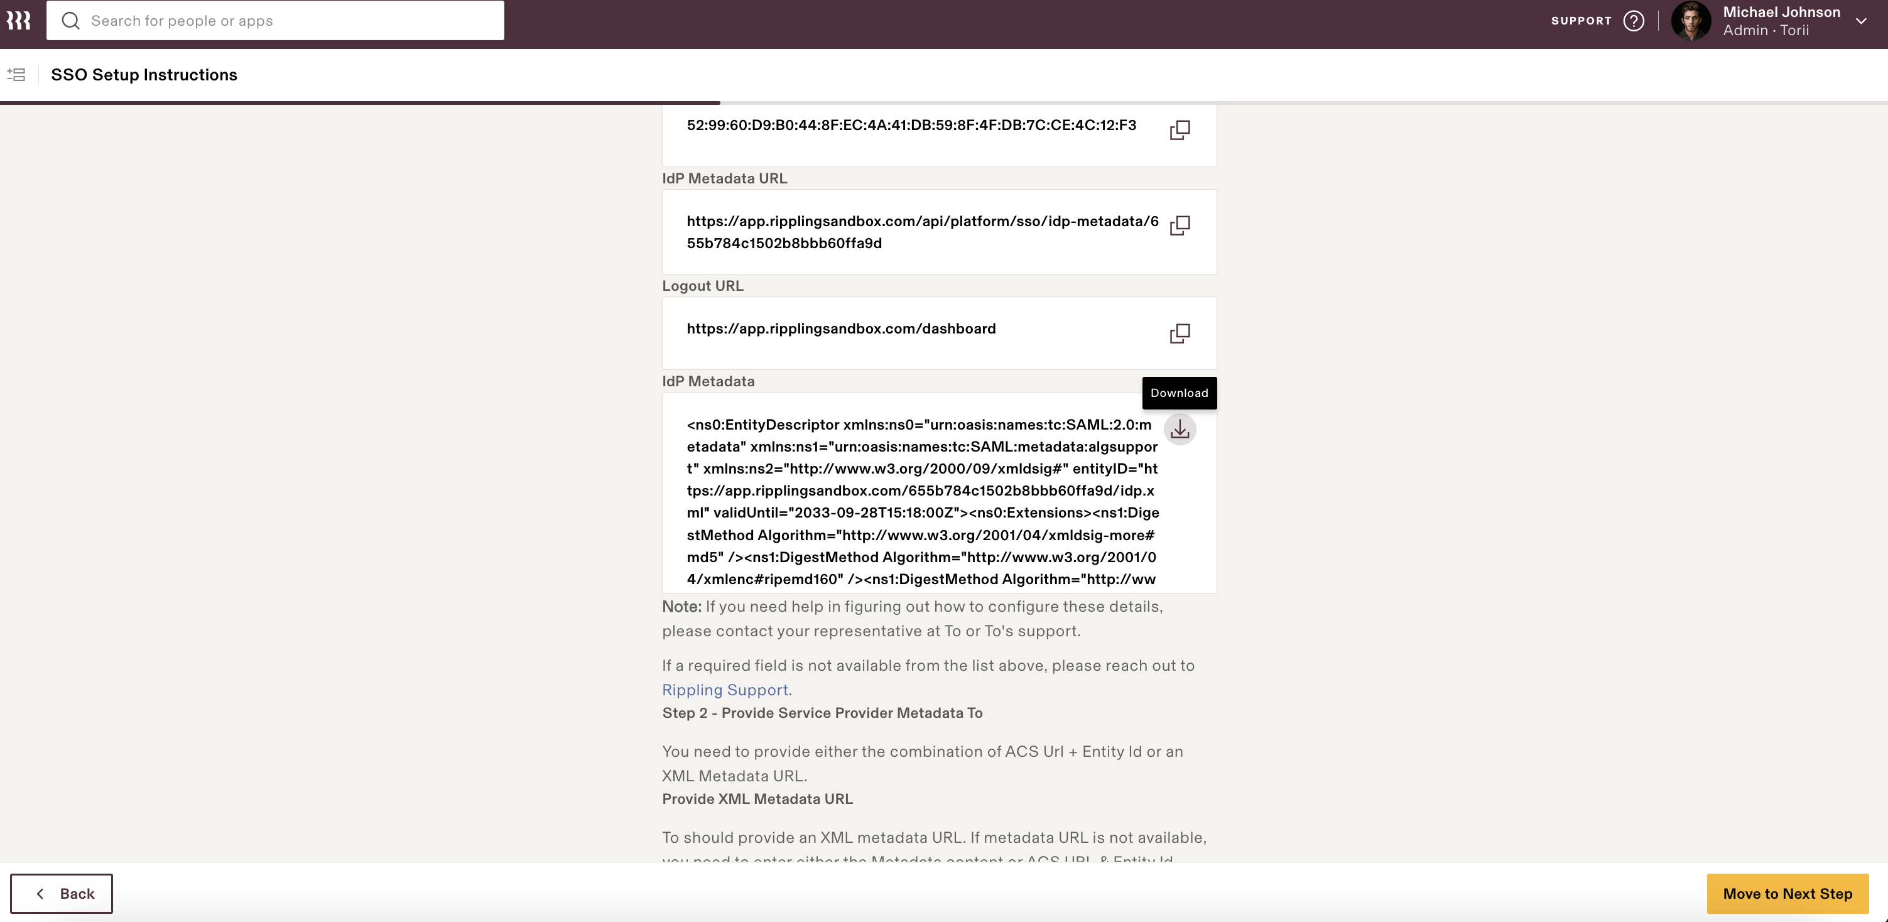Click the IdP Metadata URL label
This screenshot has width=1888, height=922.
tap(724, 178)
